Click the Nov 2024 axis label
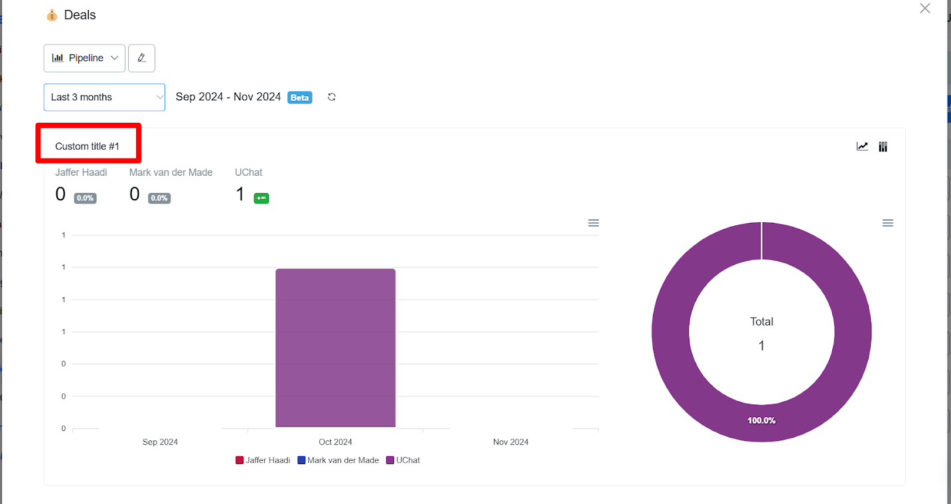Screen dimensions: 951x504 coord(511,442)
